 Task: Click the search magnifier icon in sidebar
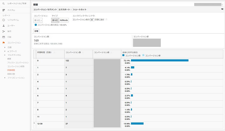(x=4, y=4)
